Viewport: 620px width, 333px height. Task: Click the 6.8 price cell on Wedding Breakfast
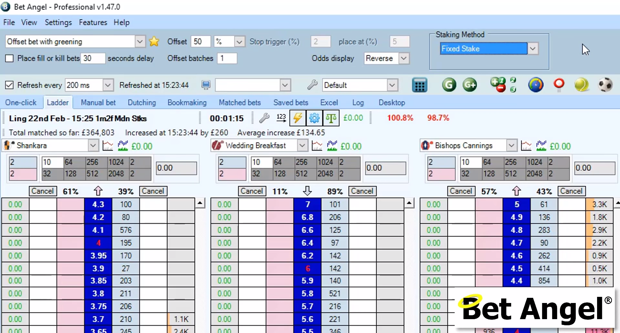[307, 217]
